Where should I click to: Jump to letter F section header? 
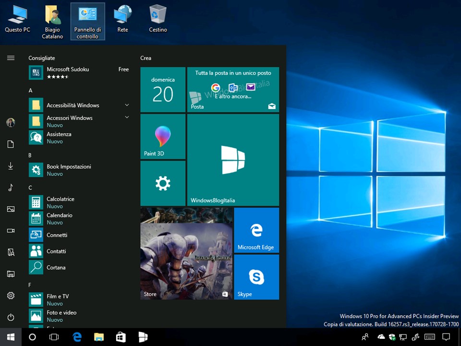30,285
